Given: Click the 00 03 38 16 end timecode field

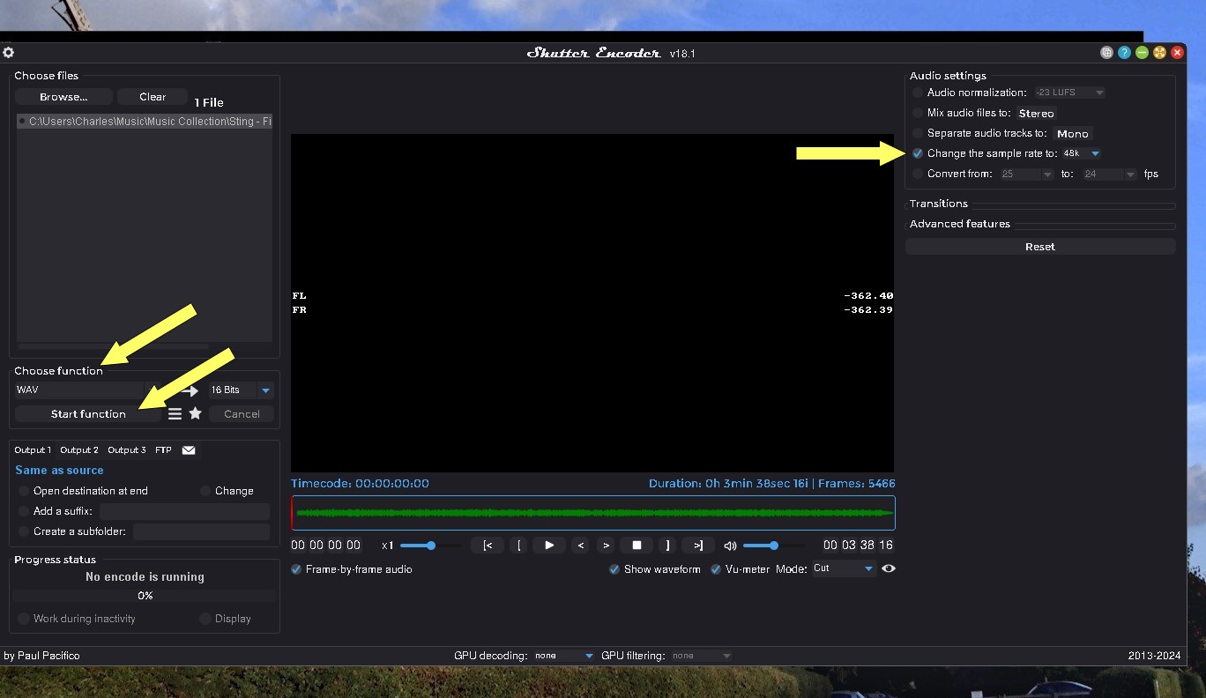Looking at the screenshot, I should 858,546.
